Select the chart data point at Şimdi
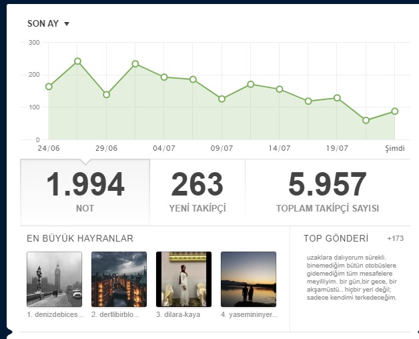 [x=395, y=111]
